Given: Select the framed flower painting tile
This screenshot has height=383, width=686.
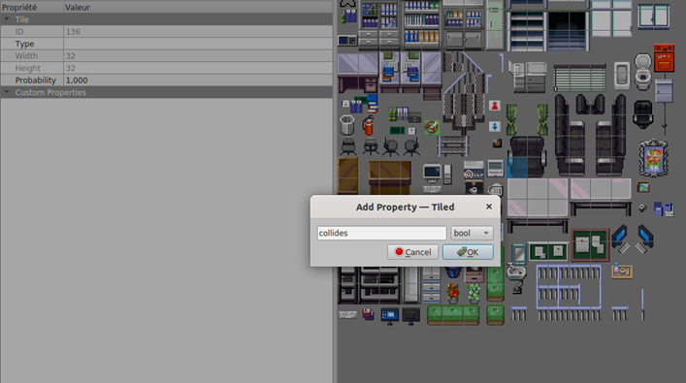Looking at the screenshot, I should [x=653, y=158].
